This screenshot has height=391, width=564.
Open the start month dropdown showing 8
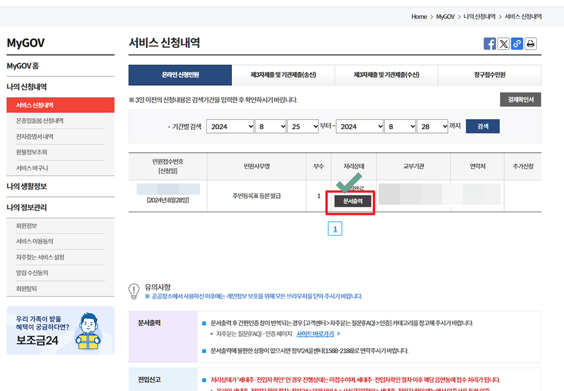point(270,126)
